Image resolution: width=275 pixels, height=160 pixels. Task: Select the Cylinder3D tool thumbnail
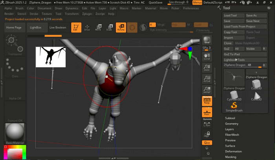tap(234, 95)
